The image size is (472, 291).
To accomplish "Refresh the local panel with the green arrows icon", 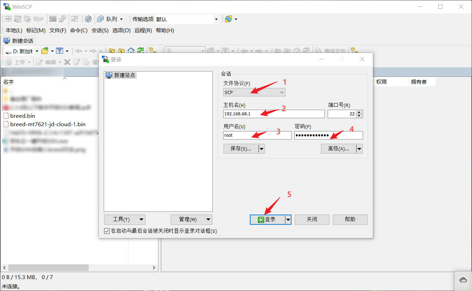I will (x=141, y=51).
